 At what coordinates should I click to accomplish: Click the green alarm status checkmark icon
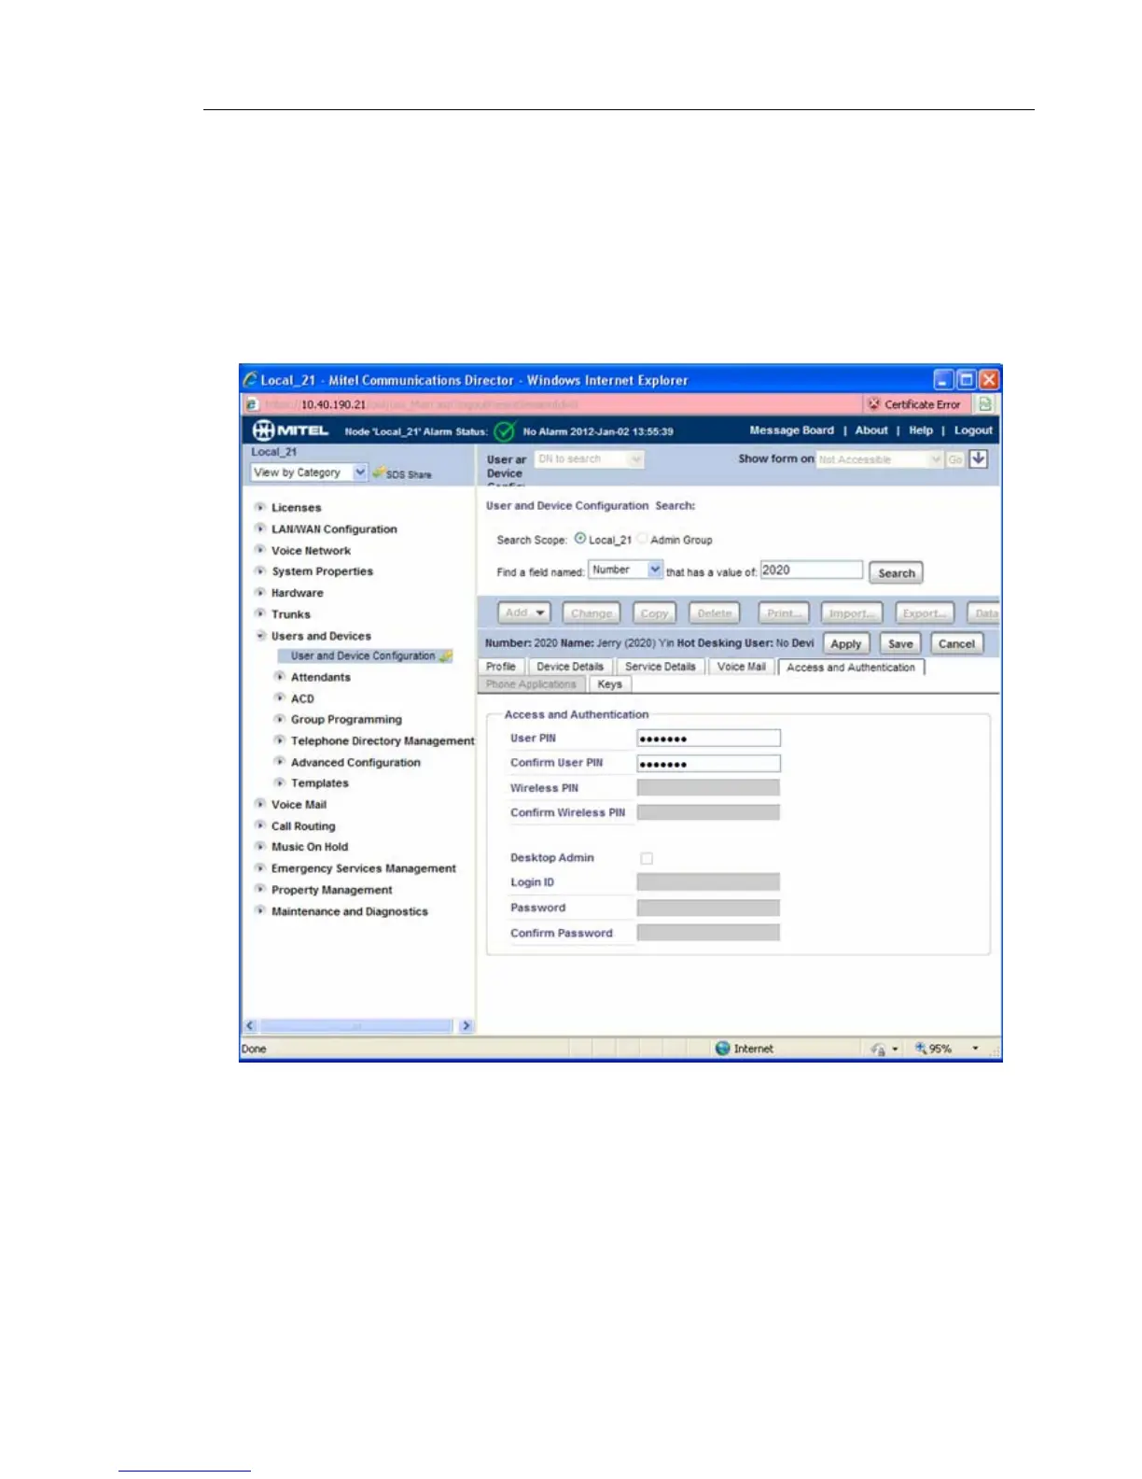pyautogui.click(x=505, y=430)
